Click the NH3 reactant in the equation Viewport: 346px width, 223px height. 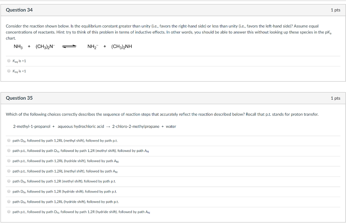[x=18, y=46]
